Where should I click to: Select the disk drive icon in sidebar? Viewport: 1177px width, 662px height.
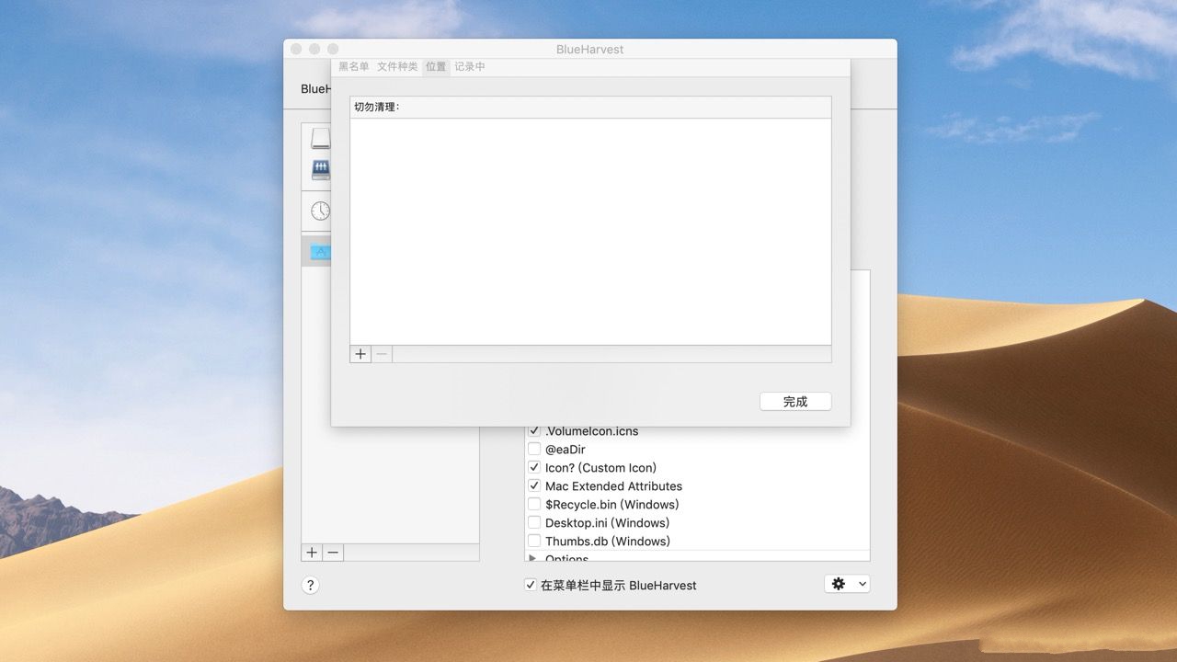click(x=320, y=139)
